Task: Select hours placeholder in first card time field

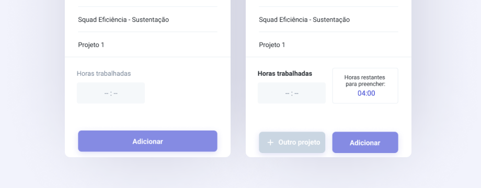Action: [107, 93]
